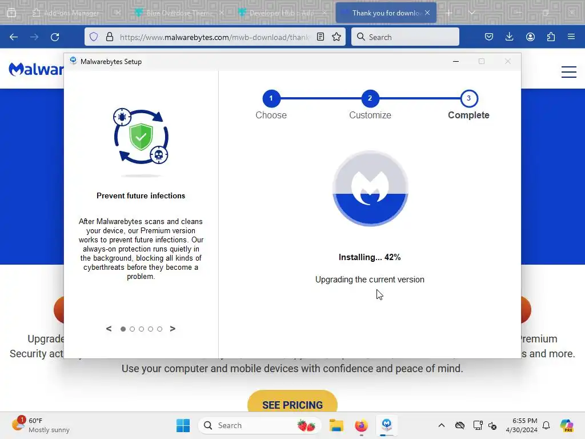Click step 1 Choose circle in setup

271,98
